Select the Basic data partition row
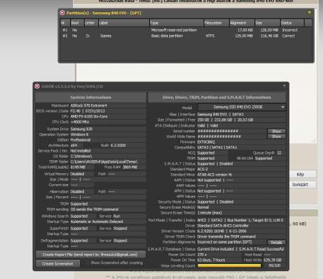Image resolution: width=323 pixels, height=279 pixels. 186,36
